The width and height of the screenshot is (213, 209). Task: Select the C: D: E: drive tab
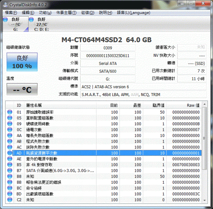click(41, 24)
